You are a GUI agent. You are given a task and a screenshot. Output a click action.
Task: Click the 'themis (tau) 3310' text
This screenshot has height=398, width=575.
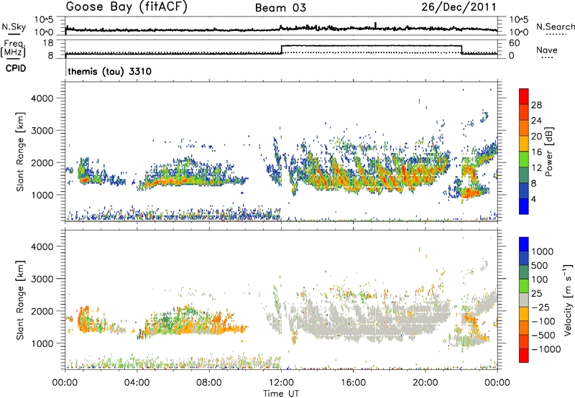coord(110,71)
